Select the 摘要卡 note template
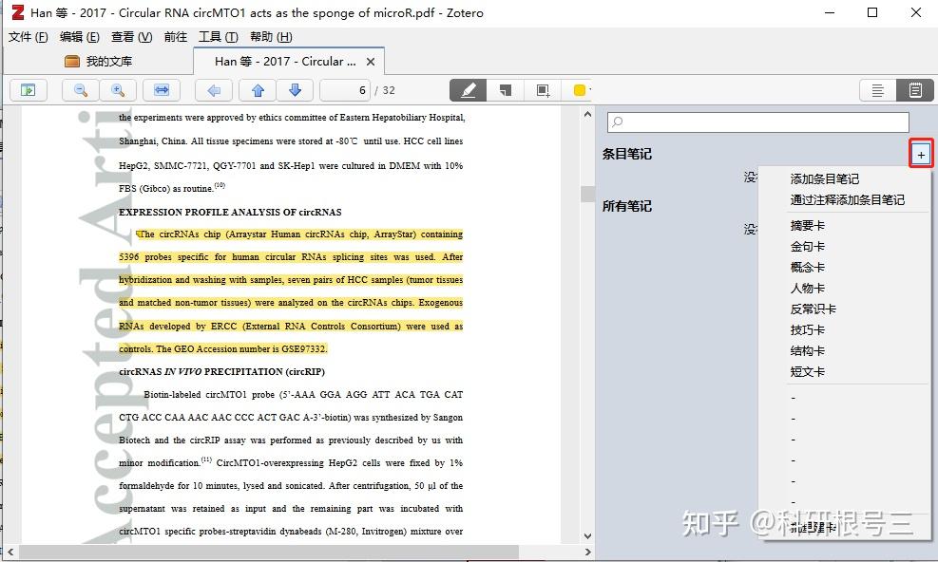The height and width of the screenshot is (562, 938). (810, 225)
